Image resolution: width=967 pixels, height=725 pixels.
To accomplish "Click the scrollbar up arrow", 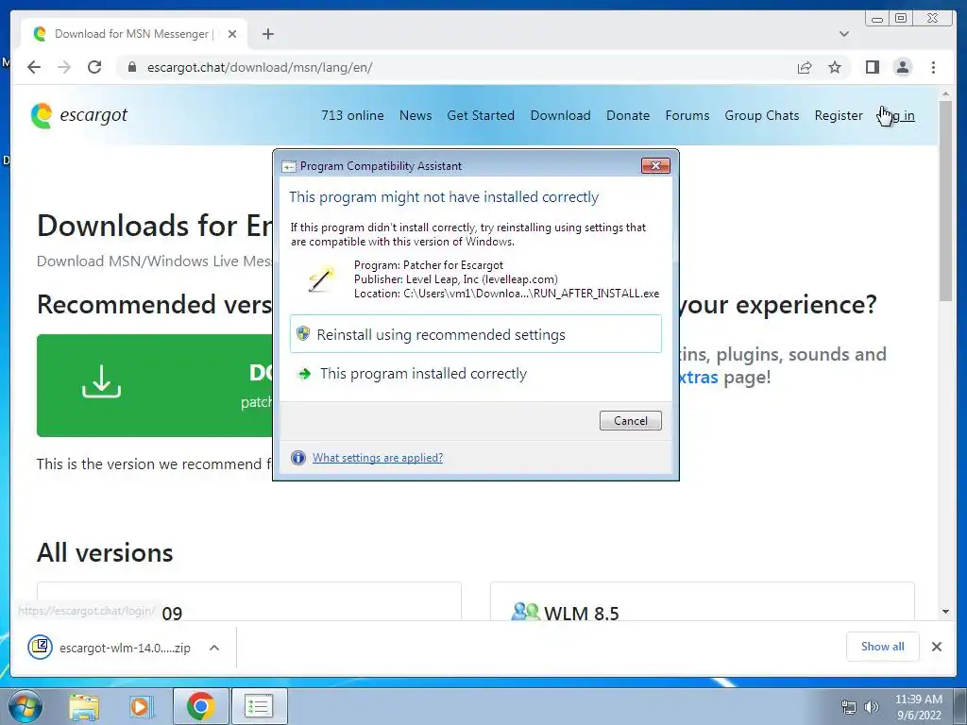I will (x=945, y=93).
